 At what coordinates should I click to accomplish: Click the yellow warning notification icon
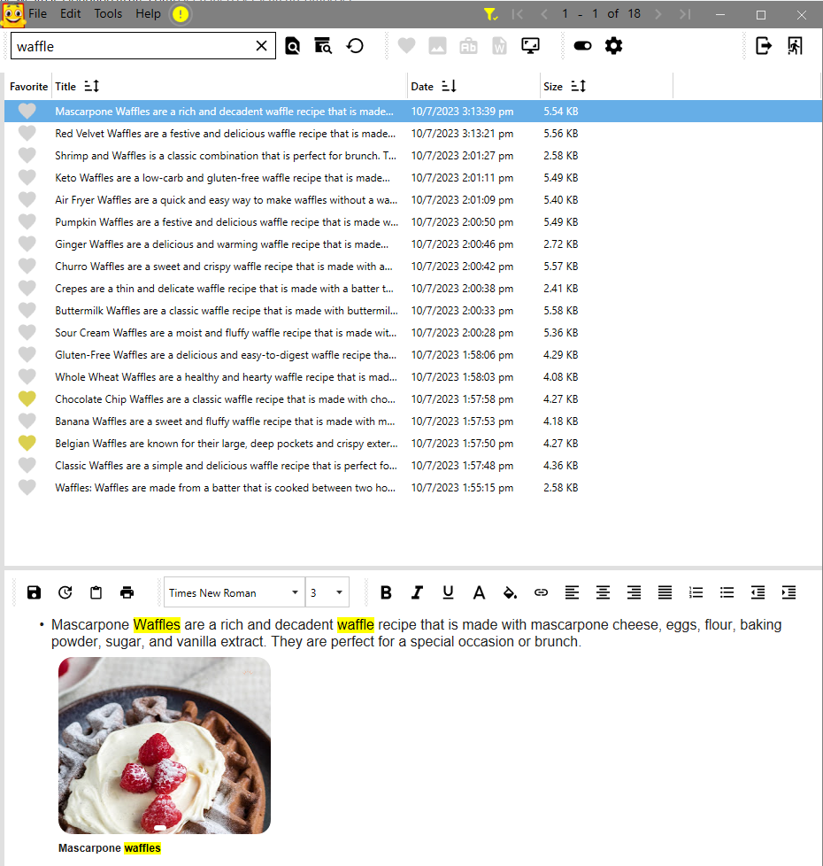[181, 14]
